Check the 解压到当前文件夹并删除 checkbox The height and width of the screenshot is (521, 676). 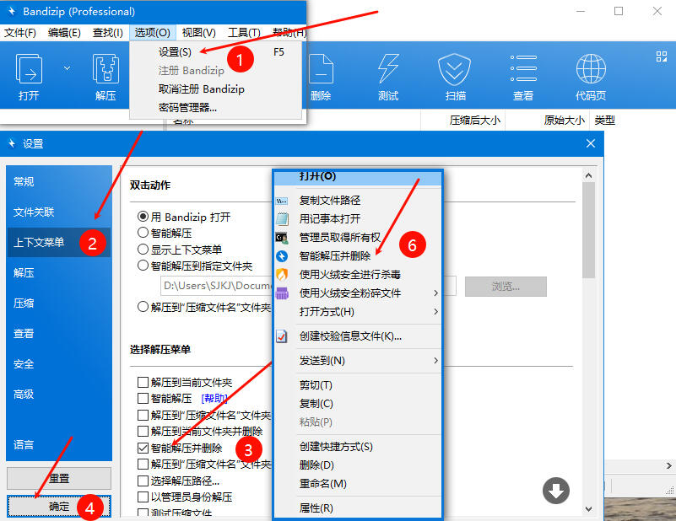143,431
